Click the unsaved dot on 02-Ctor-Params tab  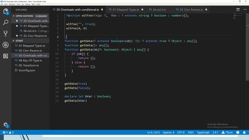coord(206,9)
